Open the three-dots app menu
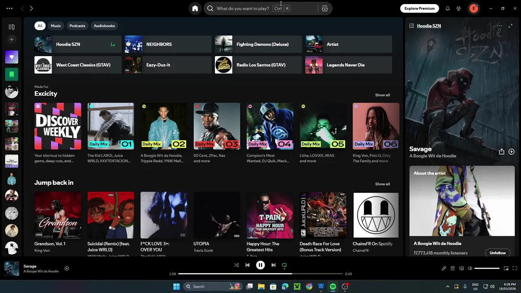 coord(9,9)
